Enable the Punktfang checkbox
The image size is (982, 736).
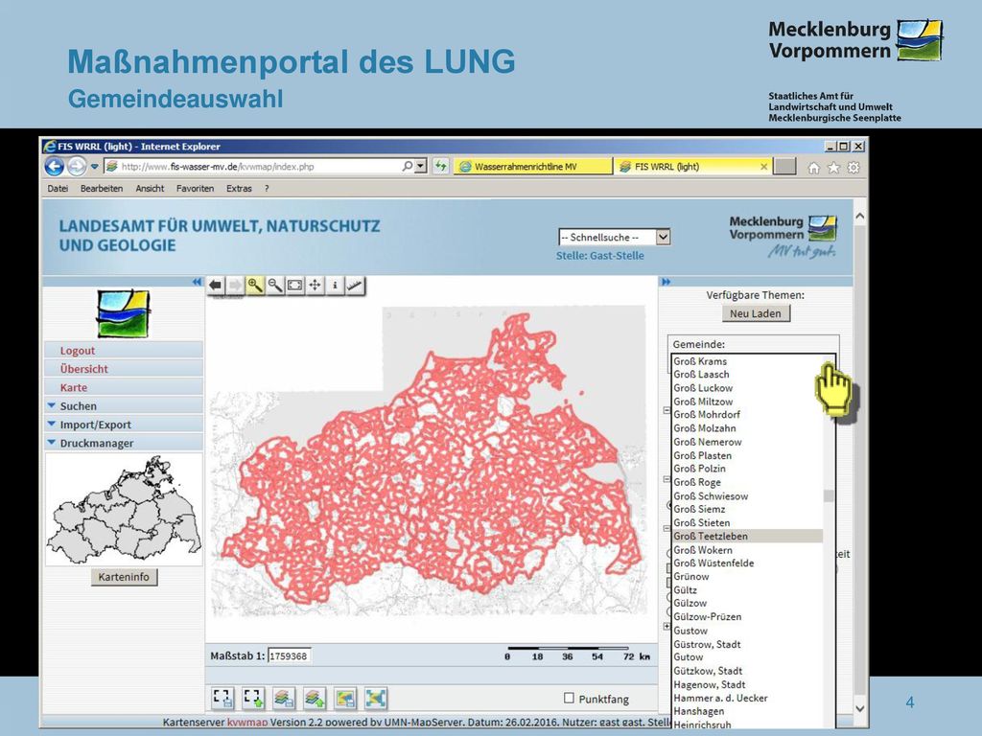[569, 698]
